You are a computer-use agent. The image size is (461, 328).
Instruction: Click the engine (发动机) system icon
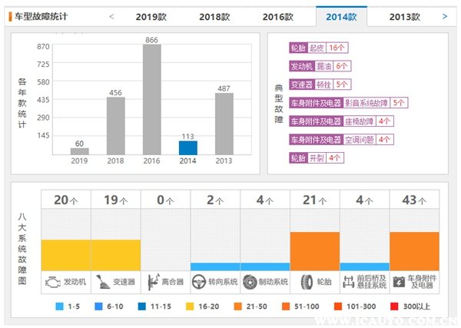tap(52, 282)
